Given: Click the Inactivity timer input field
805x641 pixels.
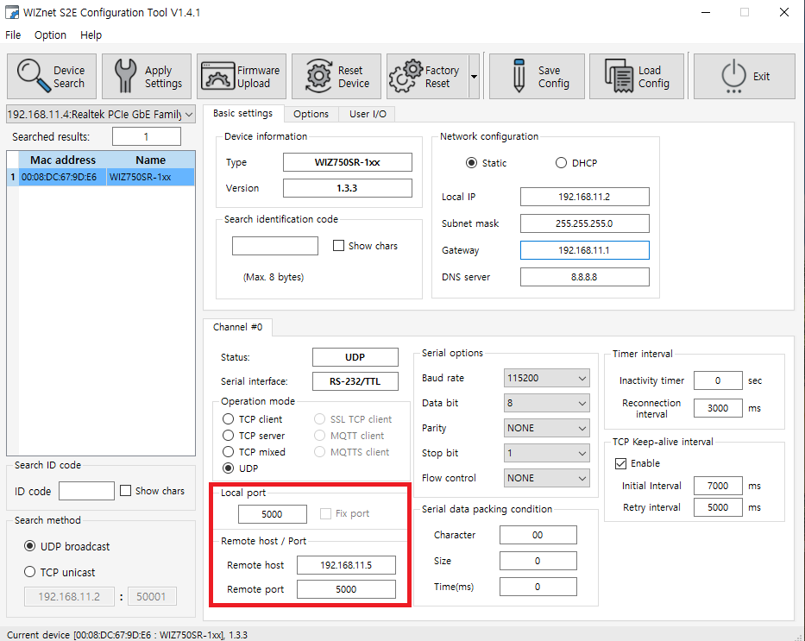Looking at the screenshot, I should (x=718, y=380).
